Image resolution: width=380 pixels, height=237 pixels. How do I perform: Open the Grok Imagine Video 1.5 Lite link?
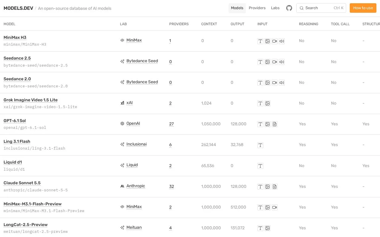tap(31, 100)
